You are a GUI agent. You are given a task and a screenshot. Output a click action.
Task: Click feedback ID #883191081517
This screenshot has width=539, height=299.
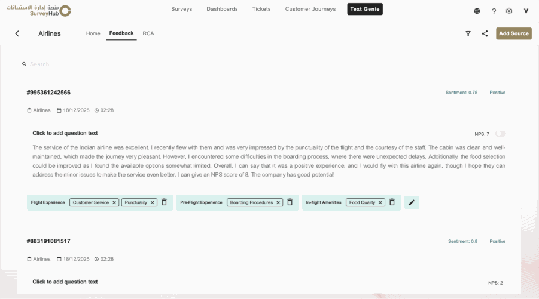pos(48,241)
